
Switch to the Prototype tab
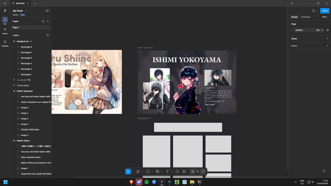coord(306,17)
